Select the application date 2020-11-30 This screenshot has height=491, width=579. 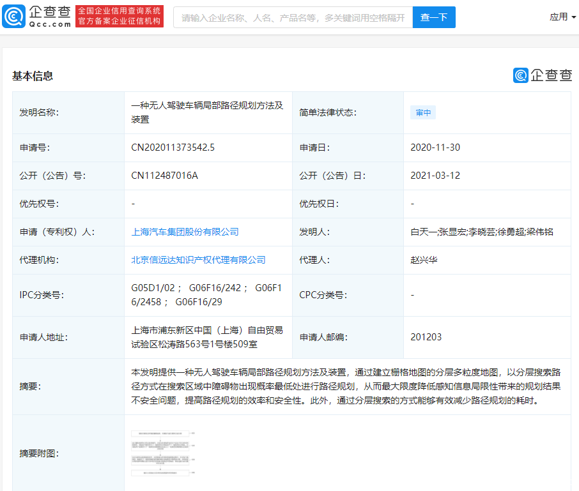pyautogui.click(x=435, y=147)
